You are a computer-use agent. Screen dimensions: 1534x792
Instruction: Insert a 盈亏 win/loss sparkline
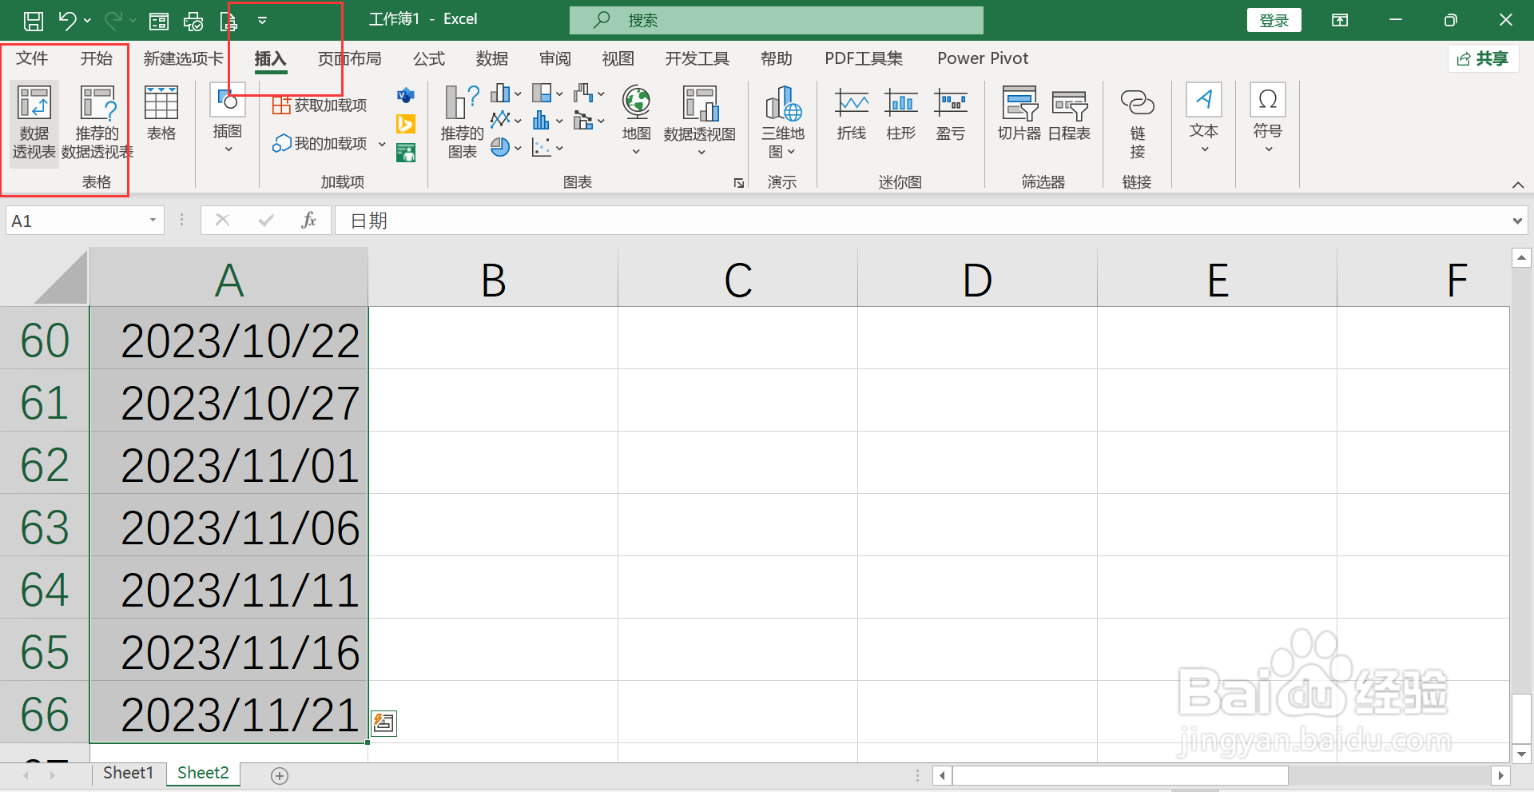click(951, 113)
